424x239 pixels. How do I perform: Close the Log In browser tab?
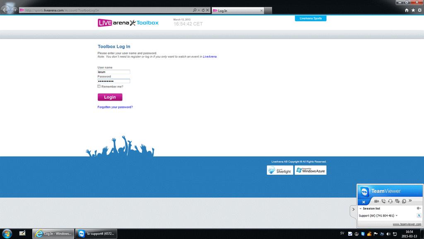[x=261, y=10]
